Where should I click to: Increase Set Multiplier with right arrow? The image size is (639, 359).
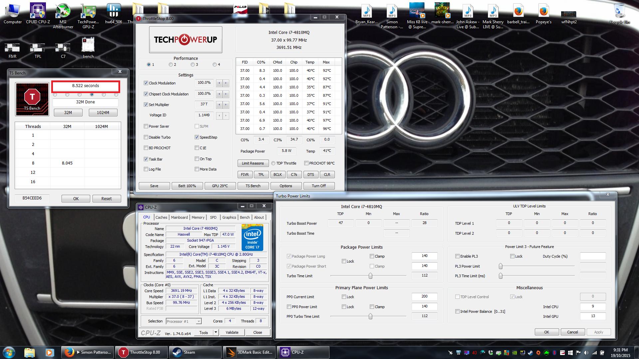point(226,105)
